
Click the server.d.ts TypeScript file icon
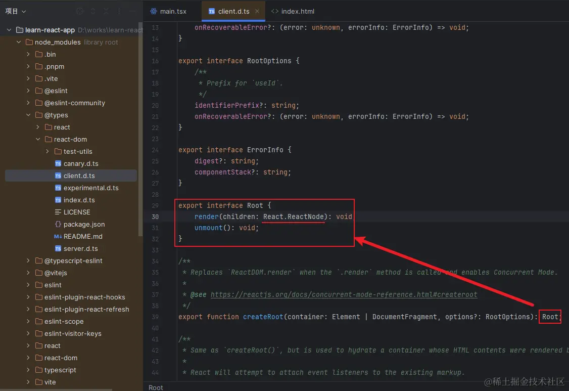coord(58,248)
